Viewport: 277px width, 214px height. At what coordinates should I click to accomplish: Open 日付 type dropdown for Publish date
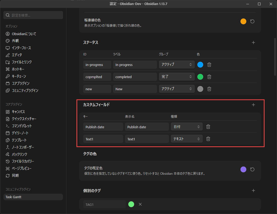187,127
